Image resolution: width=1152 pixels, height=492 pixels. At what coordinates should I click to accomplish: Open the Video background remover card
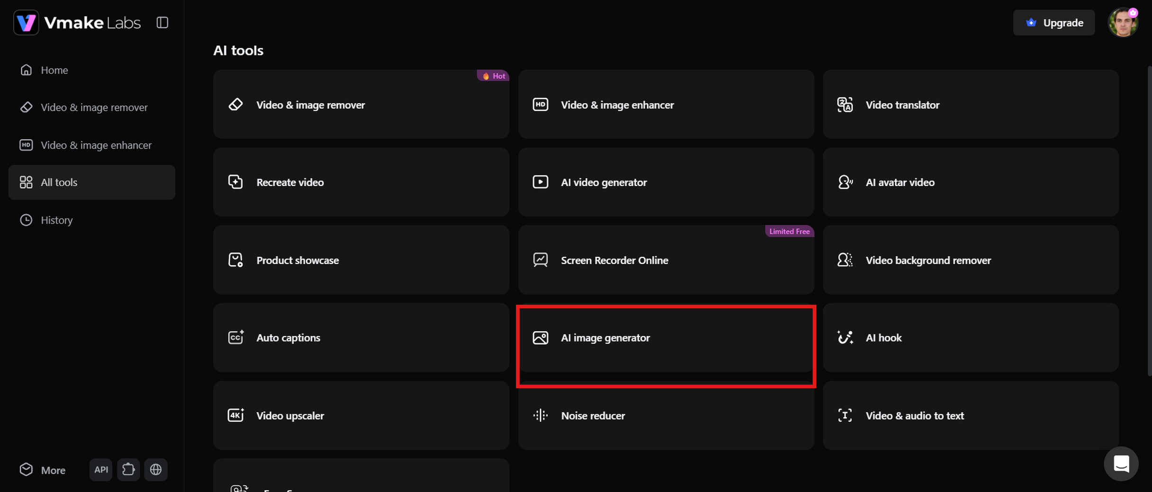click(x=971, y=260)
